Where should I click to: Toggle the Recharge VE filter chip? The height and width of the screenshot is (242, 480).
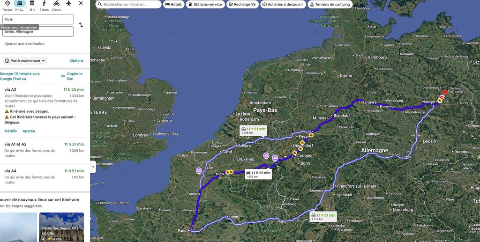click(242, 4)
